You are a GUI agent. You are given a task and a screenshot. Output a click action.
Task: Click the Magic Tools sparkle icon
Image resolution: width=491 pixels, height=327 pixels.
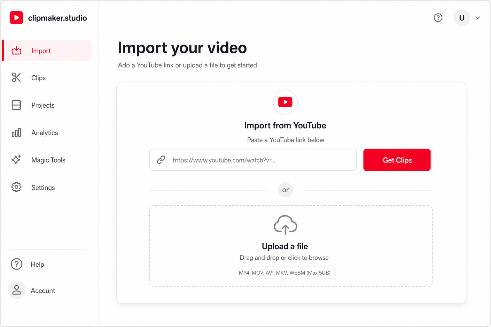coord(16,160)
